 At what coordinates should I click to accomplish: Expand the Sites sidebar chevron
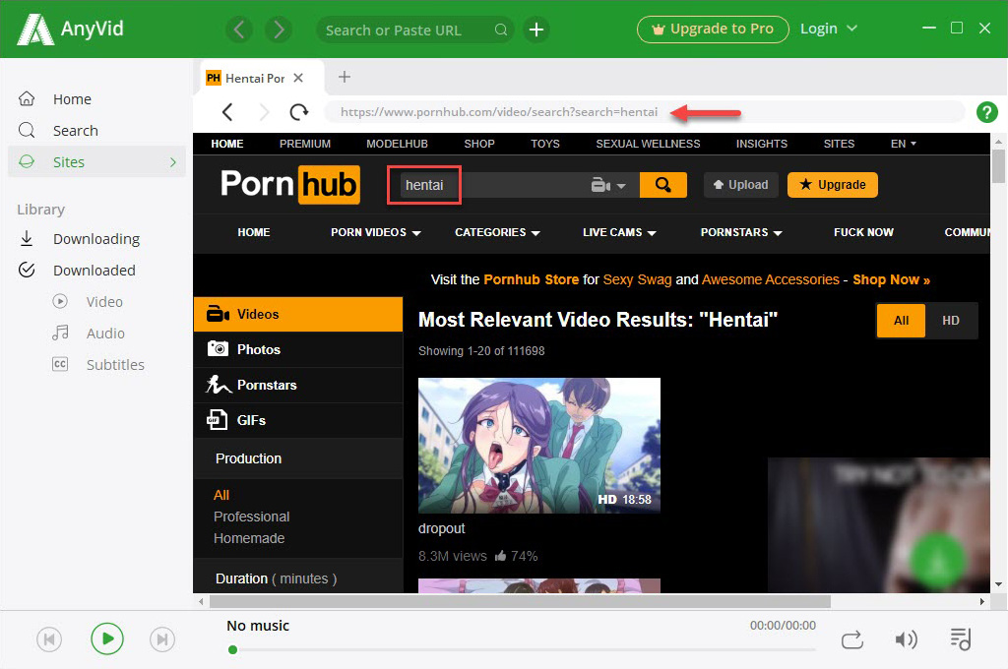pyautogui.click(x=173, y=162)
